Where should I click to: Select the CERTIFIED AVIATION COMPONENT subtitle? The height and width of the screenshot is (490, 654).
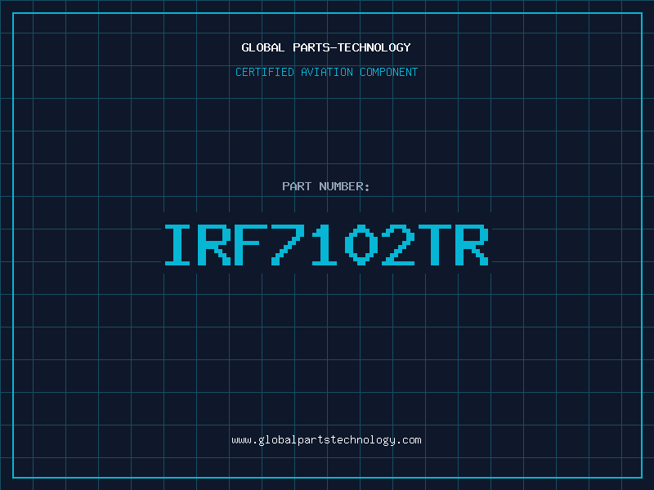coord(326,72)
